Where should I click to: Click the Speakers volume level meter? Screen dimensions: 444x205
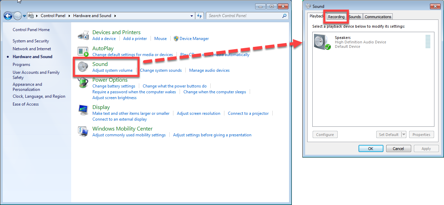coord(428,42)
